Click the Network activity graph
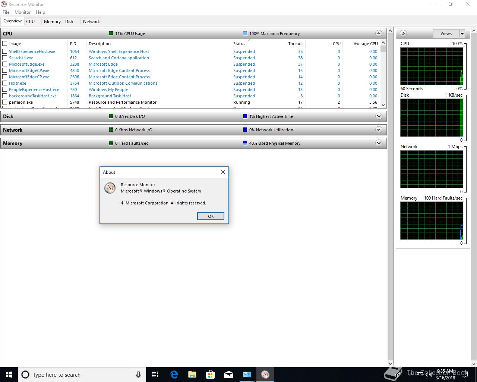 432,169
